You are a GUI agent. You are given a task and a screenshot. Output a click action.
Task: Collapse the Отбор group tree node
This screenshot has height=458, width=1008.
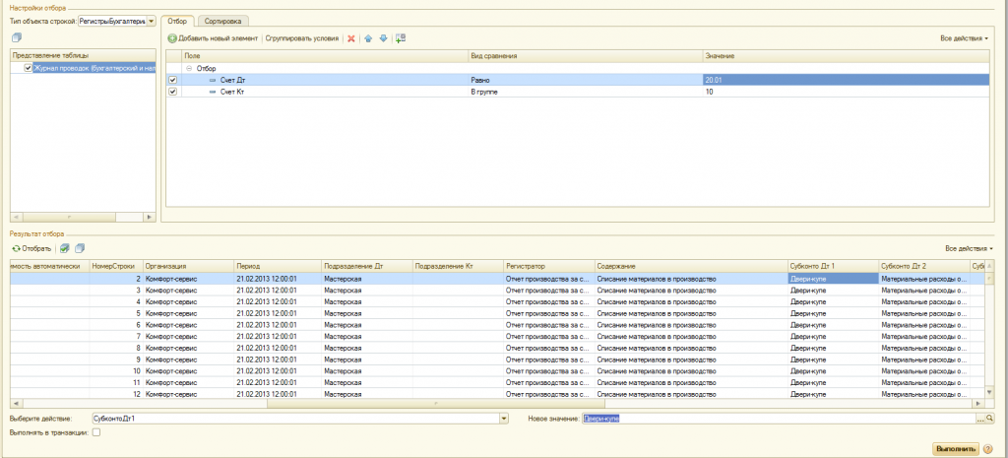coord(190,68)
